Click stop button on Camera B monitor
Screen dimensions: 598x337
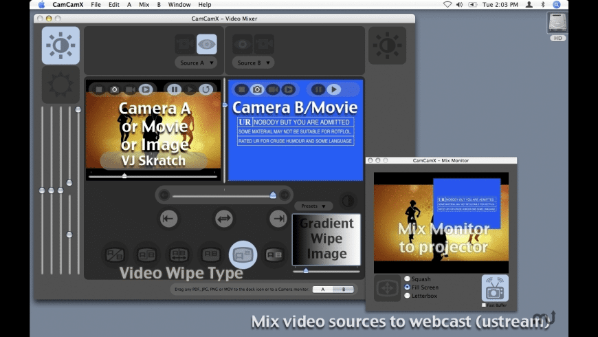241,89
